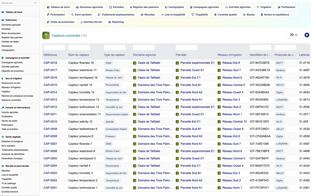Open the Ventes et expéditions tab
The height and width of the screenshot is (196, 316).
(275, 15)
